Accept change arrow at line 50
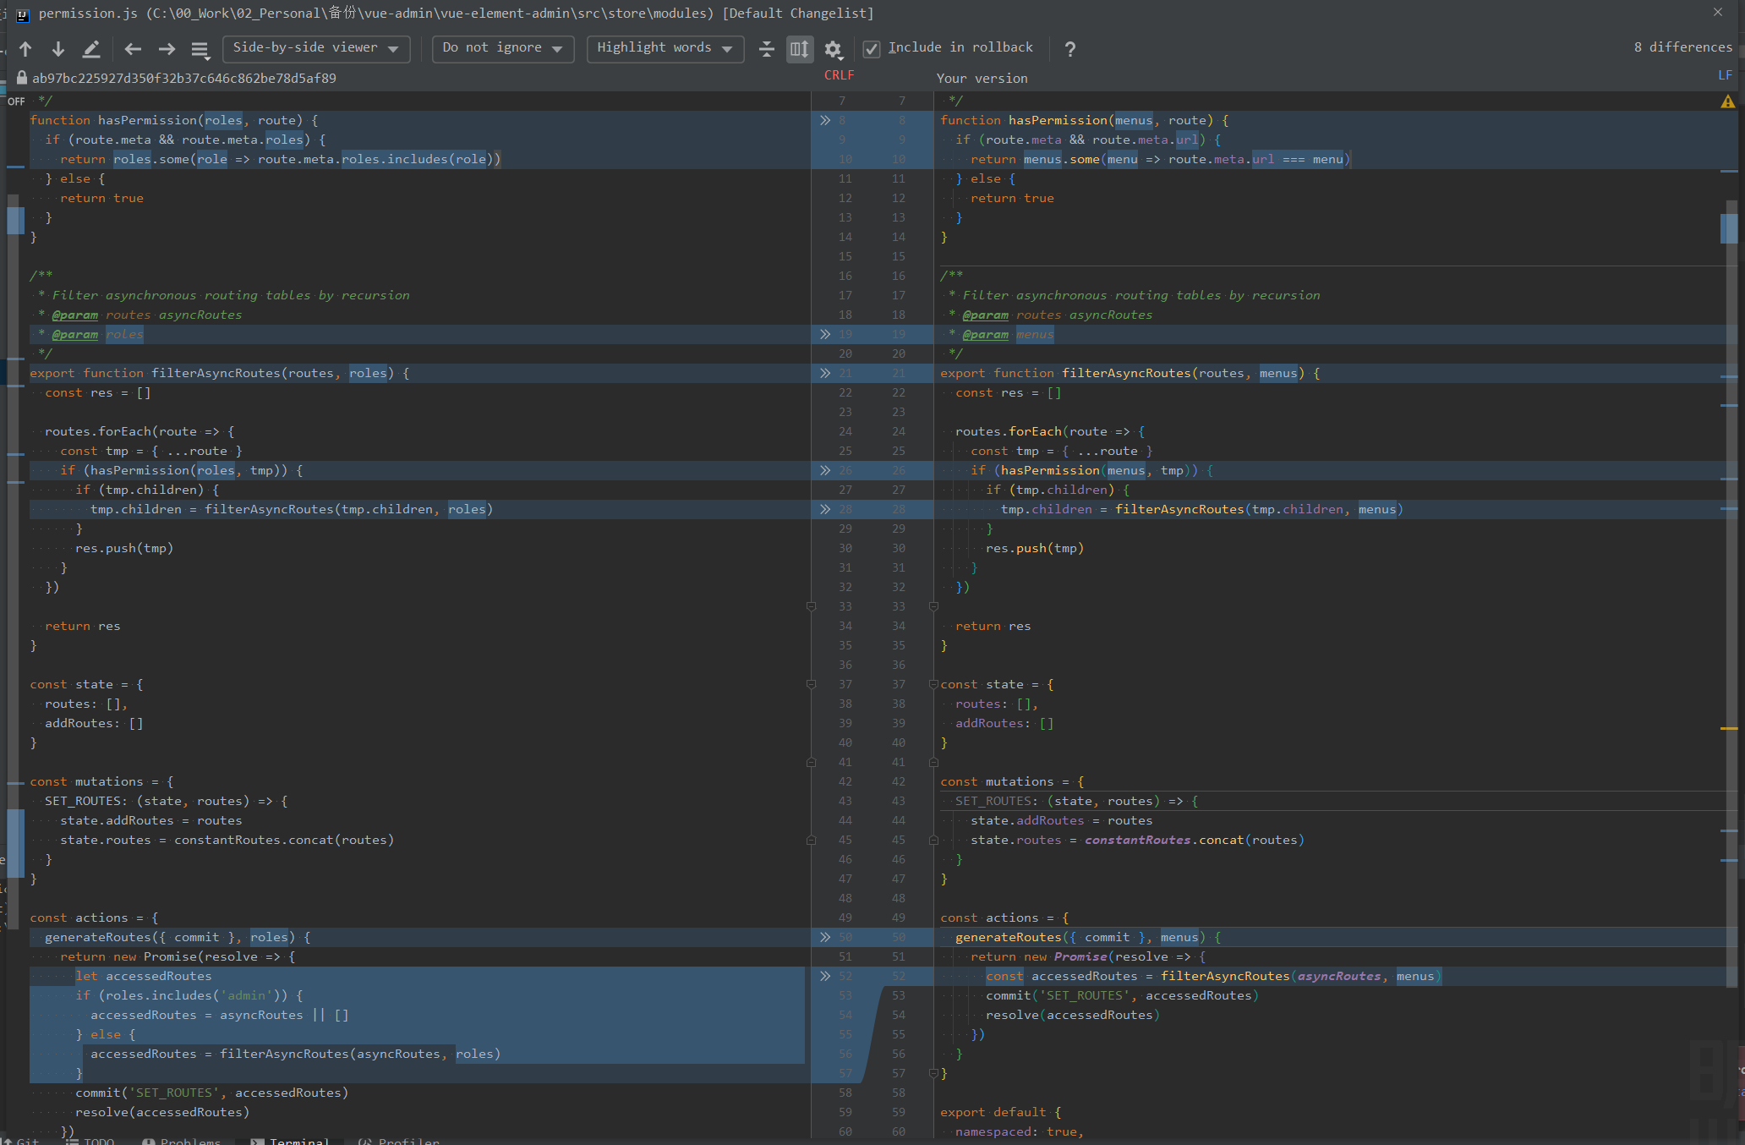 click(825, 937)
